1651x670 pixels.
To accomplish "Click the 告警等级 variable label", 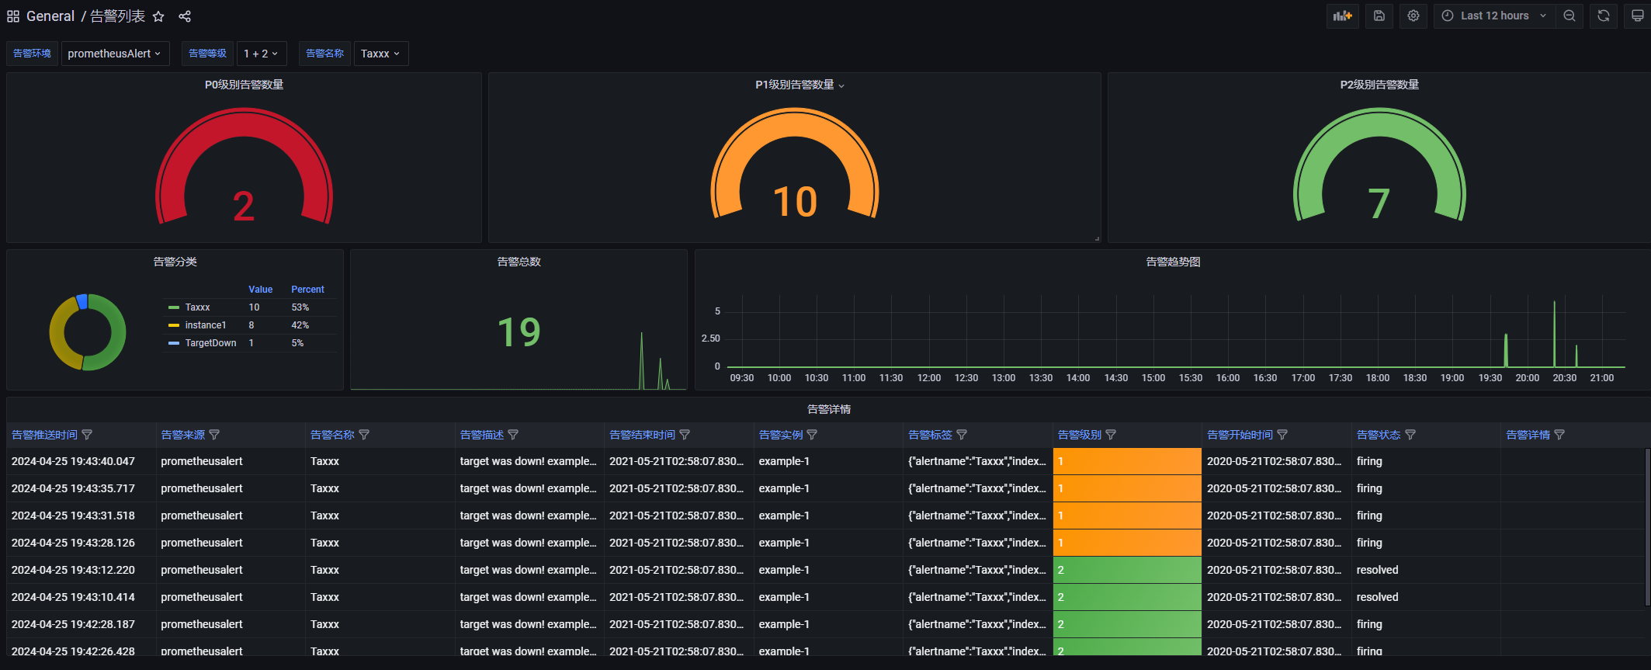I will coord(207,54).
